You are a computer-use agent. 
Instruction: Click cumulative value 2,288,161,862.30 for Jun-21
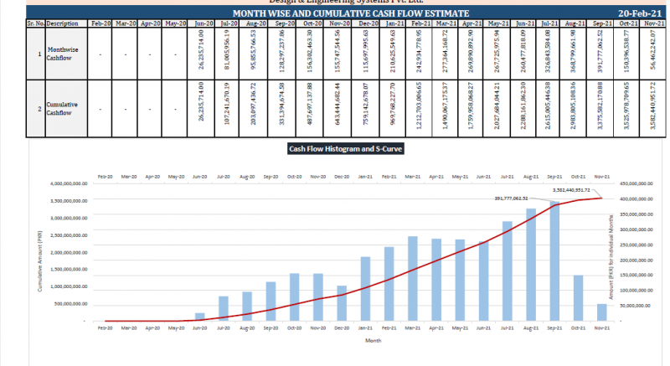(523, 106)
